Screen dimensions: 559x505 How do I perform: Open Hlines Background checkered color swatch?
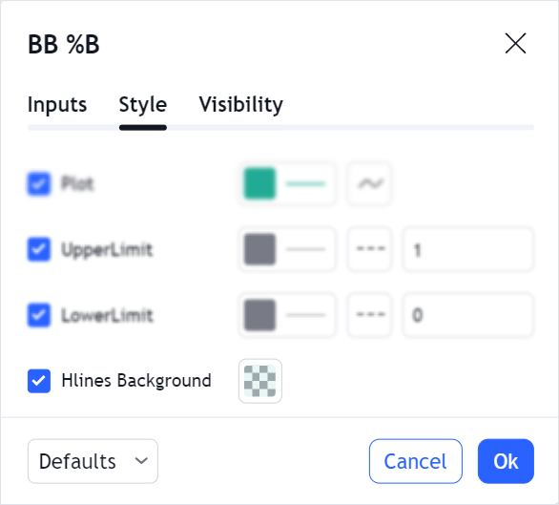[x=260, y=381]
